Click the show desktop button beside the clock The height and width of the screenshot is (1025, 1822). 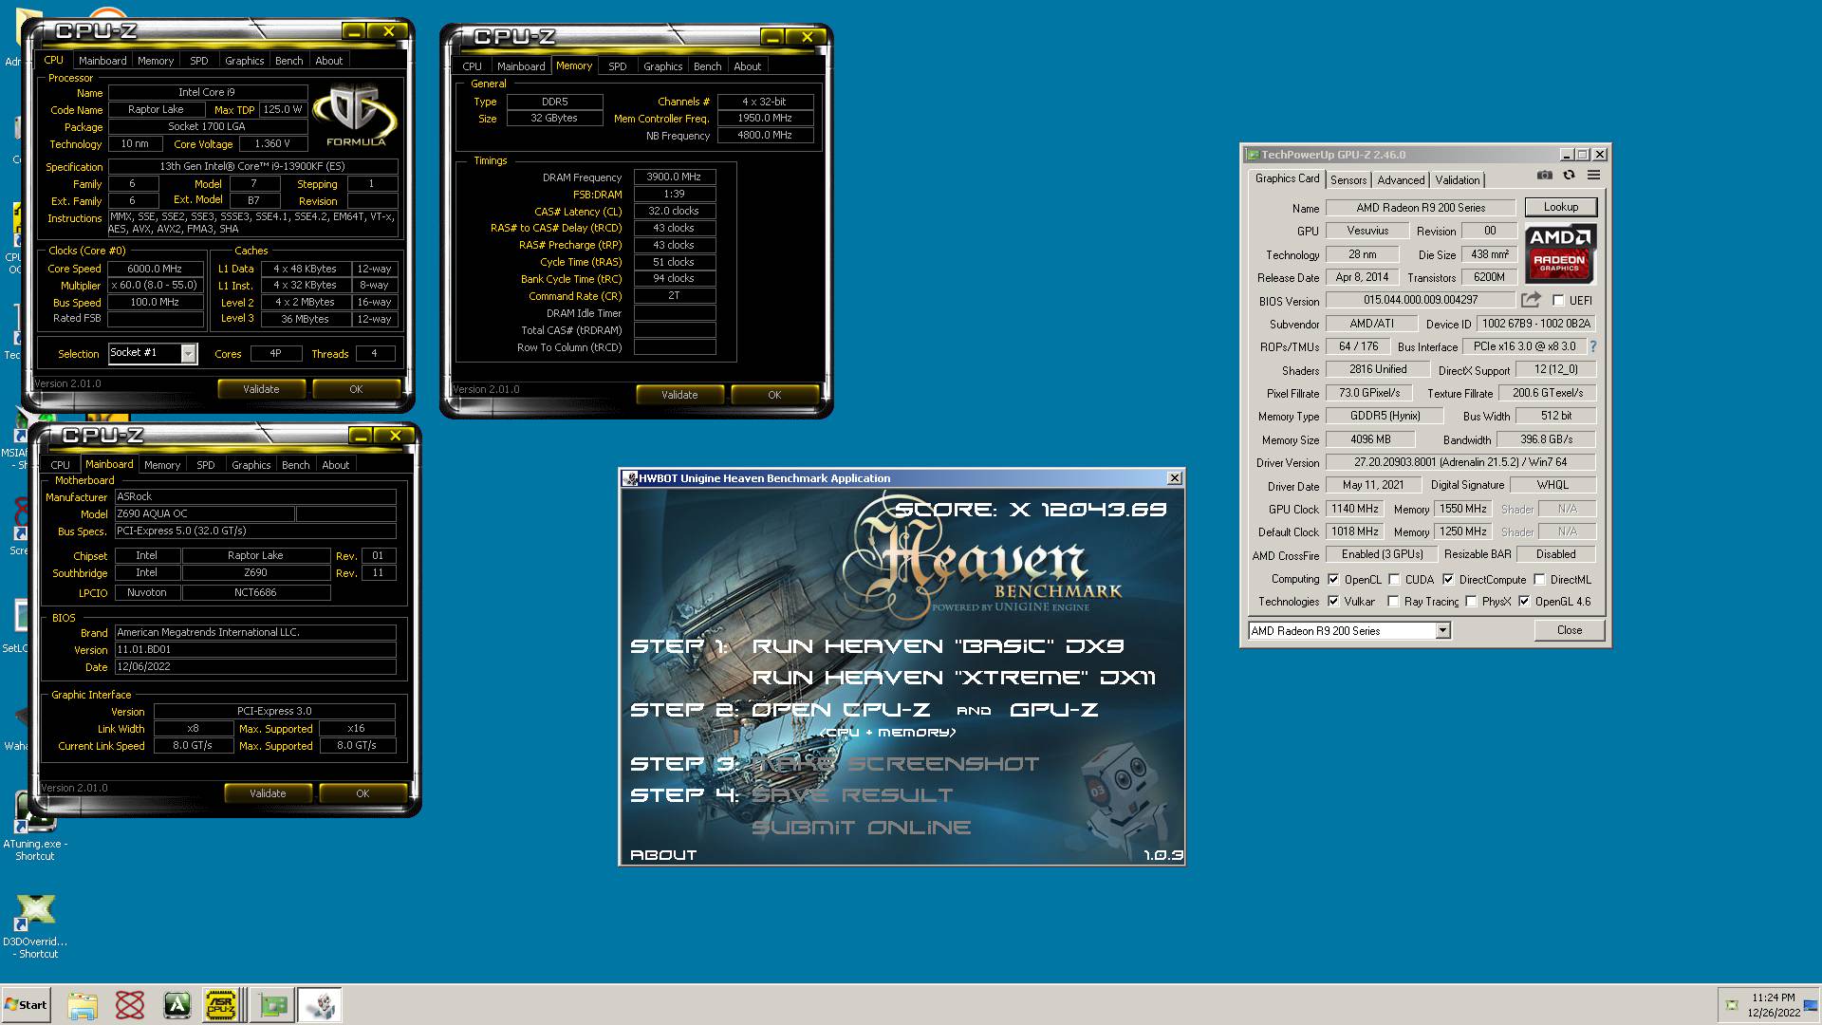[x=1811, y=1005]
